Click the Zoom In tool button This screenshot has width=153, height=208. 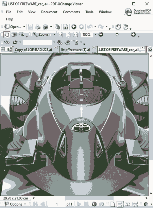click(x=42, y=34)
